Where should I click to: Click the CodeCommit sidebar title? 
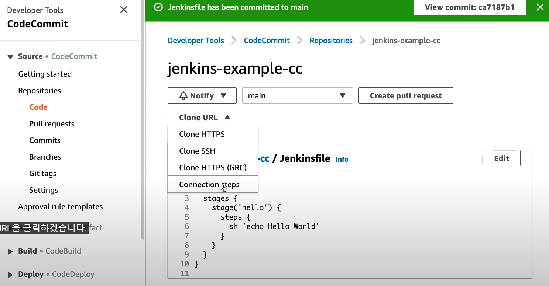tap(38, 24)
